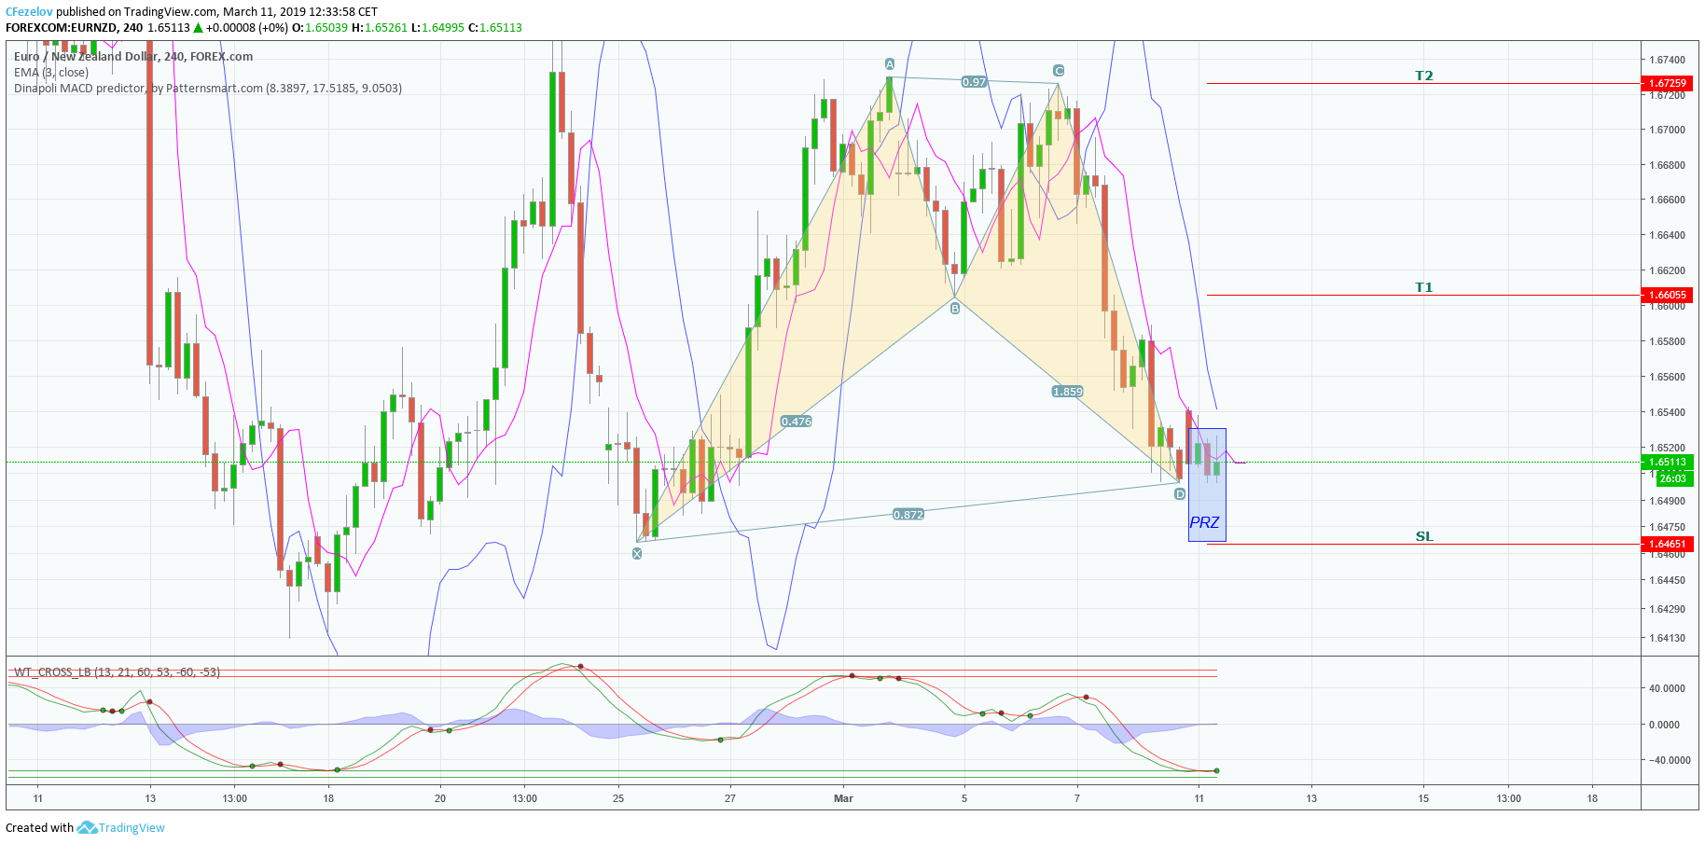
Task: Click harmonic pattern point D marker
Action: coord(1180,494)
